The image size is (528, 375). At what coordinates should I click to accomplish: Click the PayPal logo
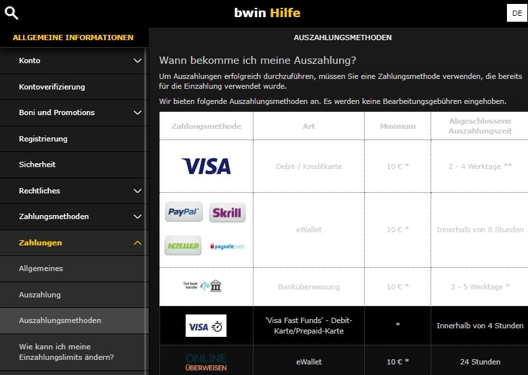pyautogui.click(x=184, y=212)
